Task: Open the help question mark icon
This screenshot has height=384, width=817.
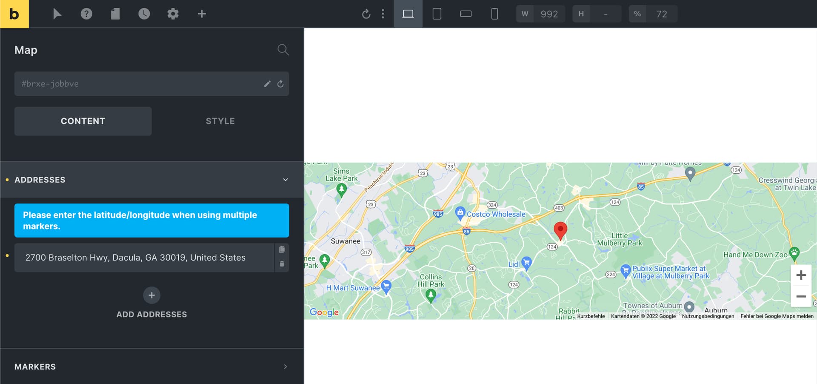Action: [x=86, y=14]
